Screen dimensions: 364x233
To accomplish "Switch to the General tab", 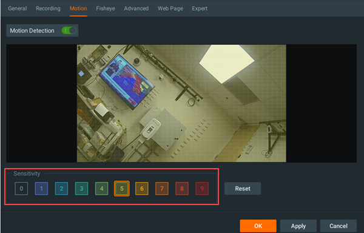I will click(x=18, y=8).
